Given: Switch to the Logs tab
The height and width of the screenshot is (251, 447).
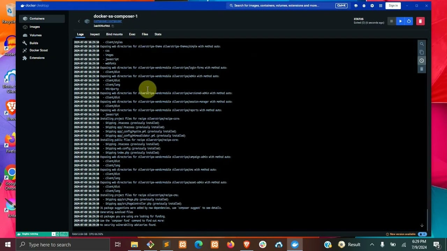Looking at the screenshot, I should [x=80, y=34].
